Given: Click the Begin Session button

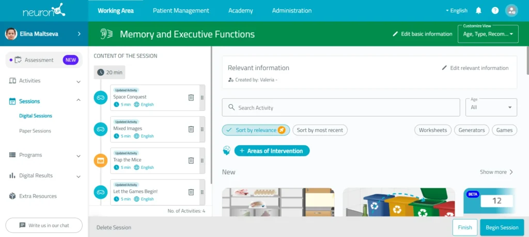Looking at the screenshot, I should 502,227.
